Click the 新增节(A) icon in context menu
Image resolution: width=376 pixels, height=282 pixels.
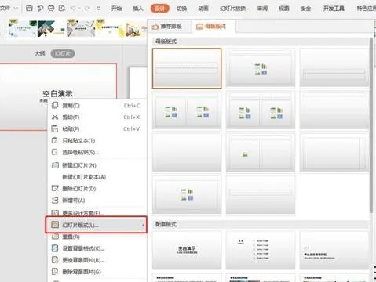pyautogui.click(x=55, y=201)
